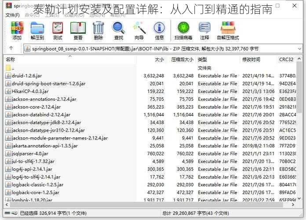Screen dimensions: 306x220
Task: Click the jar icon in address bar
Action: click(27, 49)
